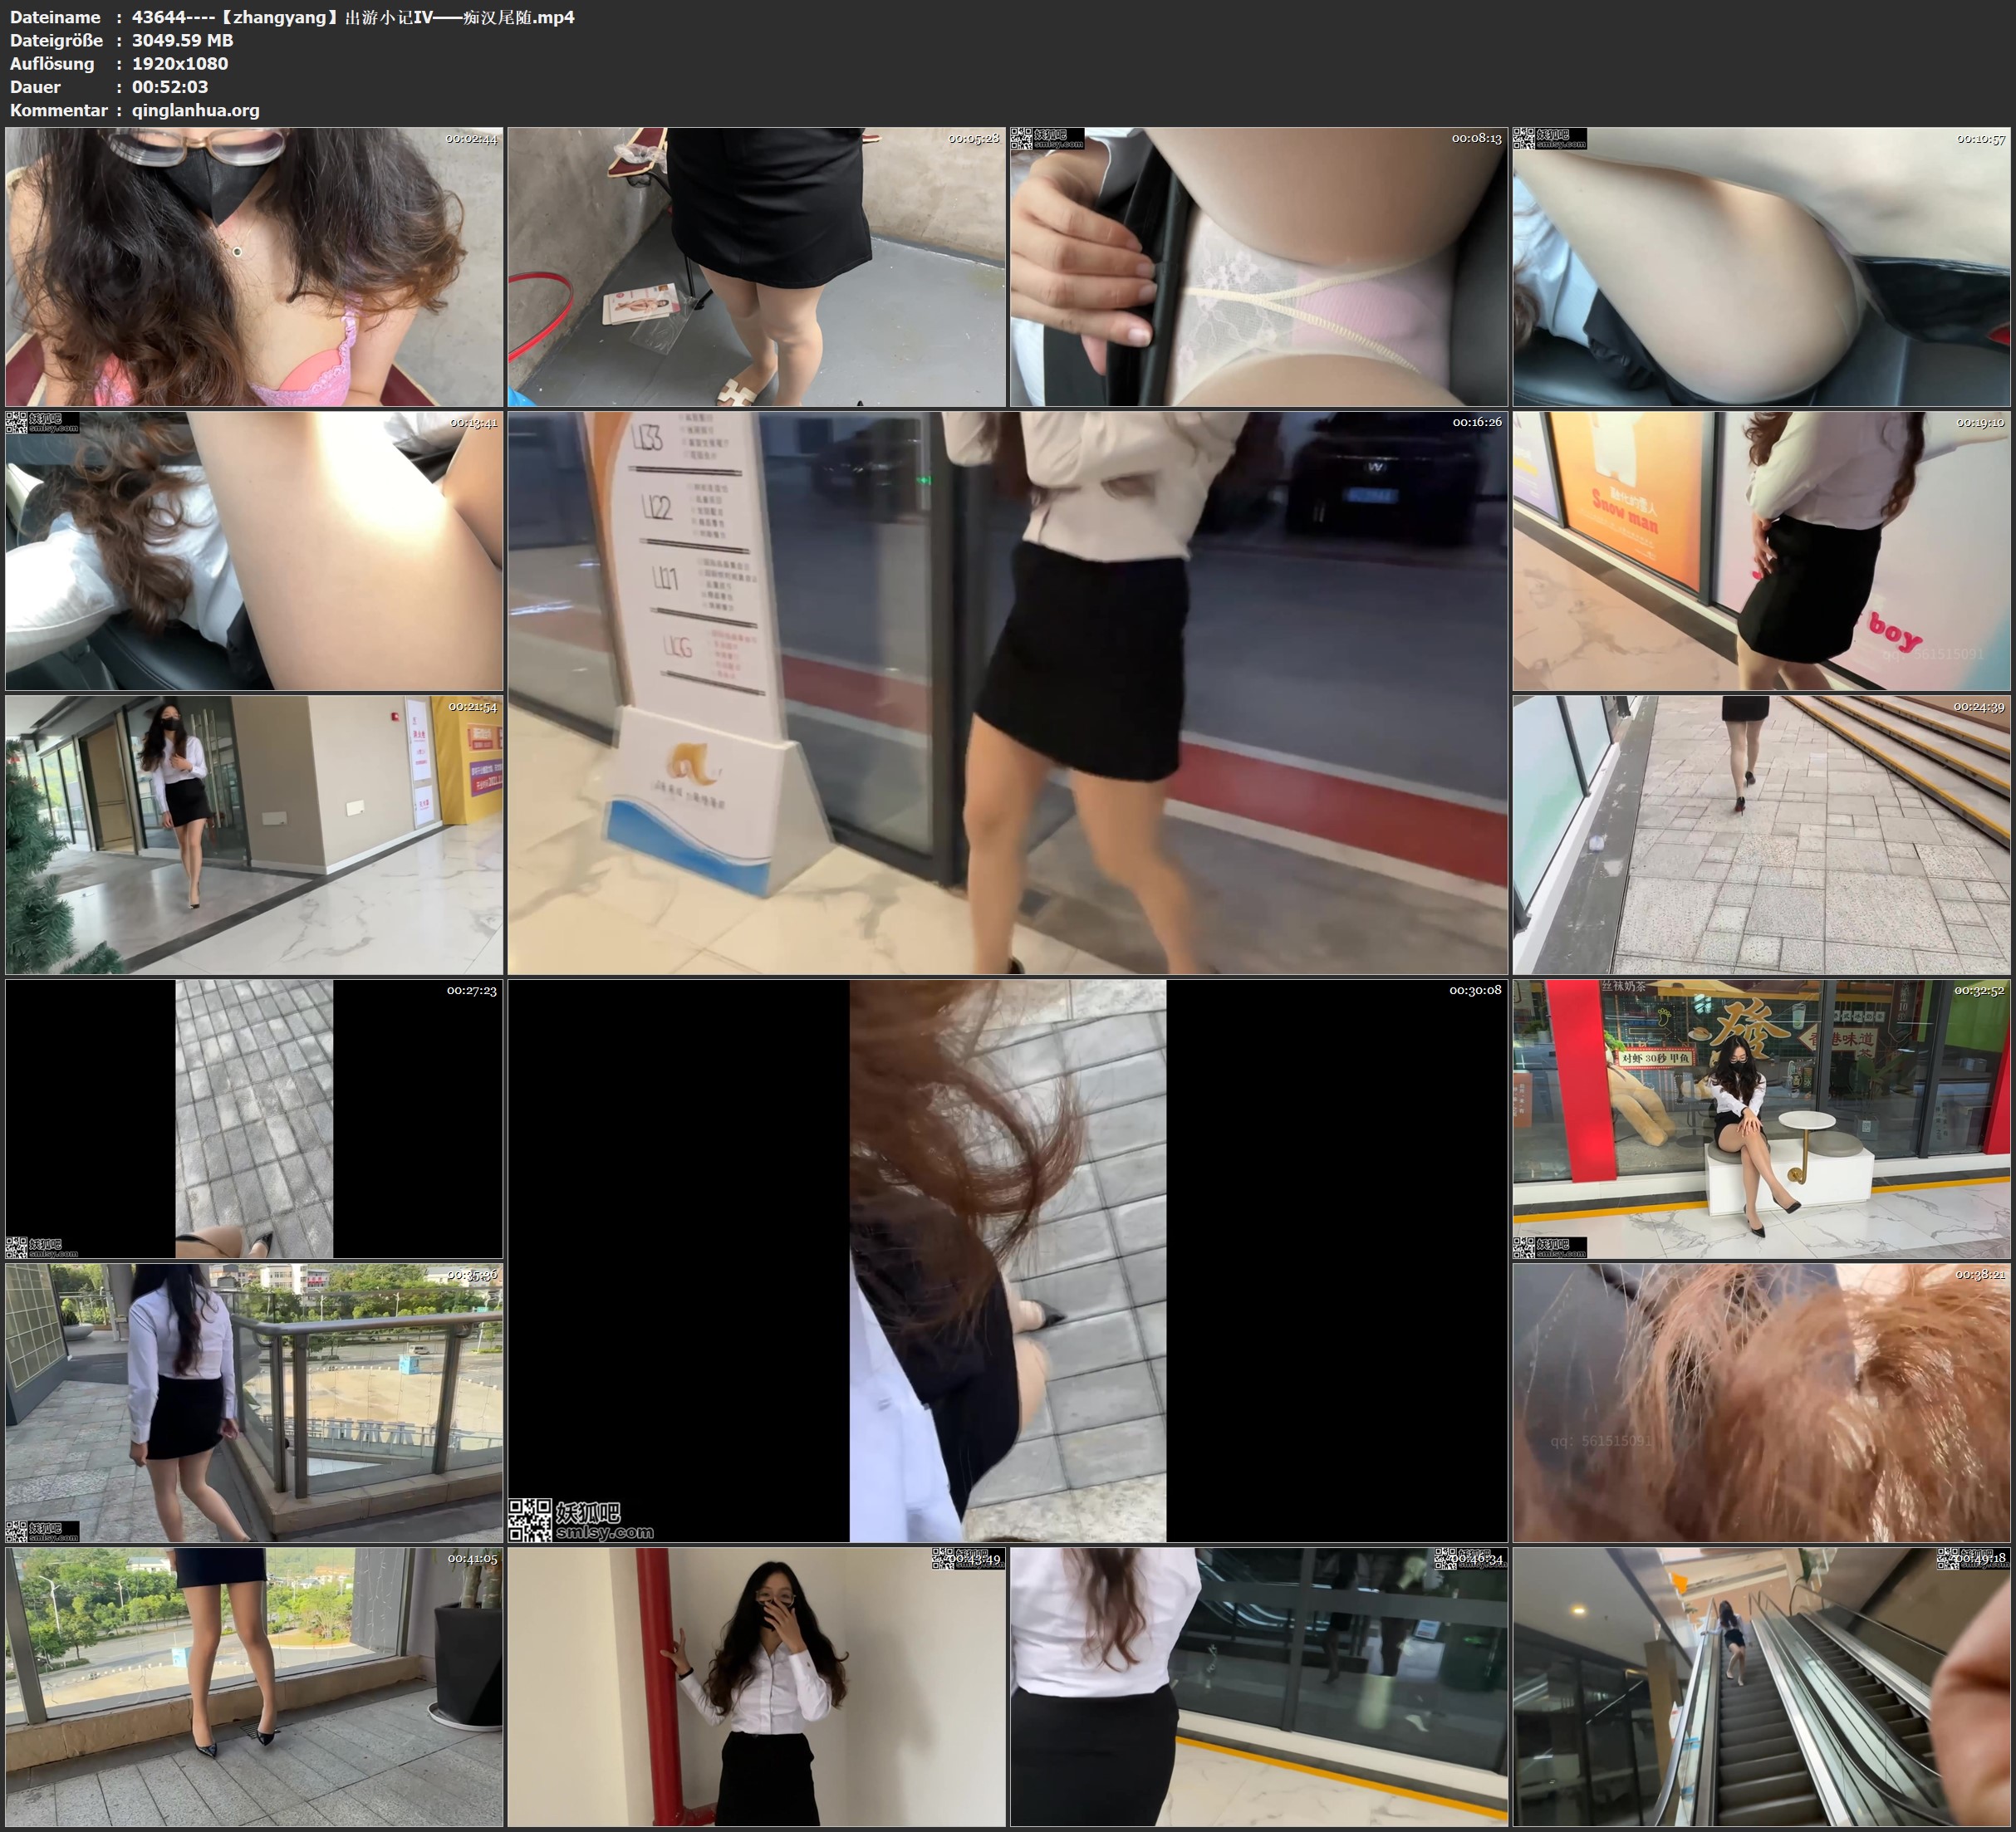Click the thumbnail timestamped 00:21:54
This screenshot has height=1832, width=2016.
coord(254,834)
